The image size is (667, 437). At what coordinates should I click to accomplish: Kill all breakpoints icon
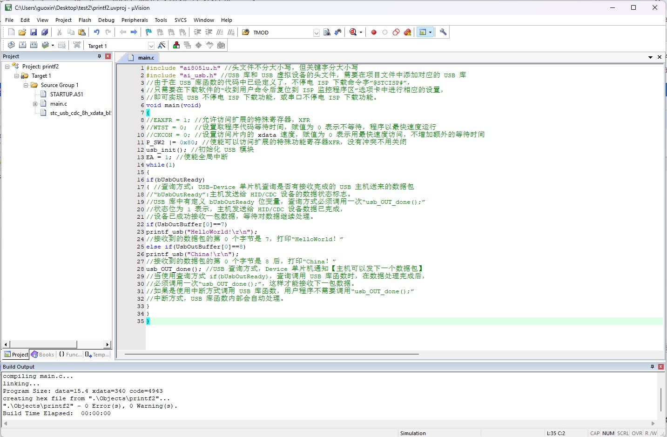point(407,32)
